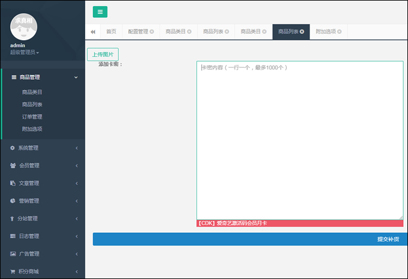The image size is (408, 279).
Task: Open 附加选项 in the sidebar
Action: (x=32, y=129)
